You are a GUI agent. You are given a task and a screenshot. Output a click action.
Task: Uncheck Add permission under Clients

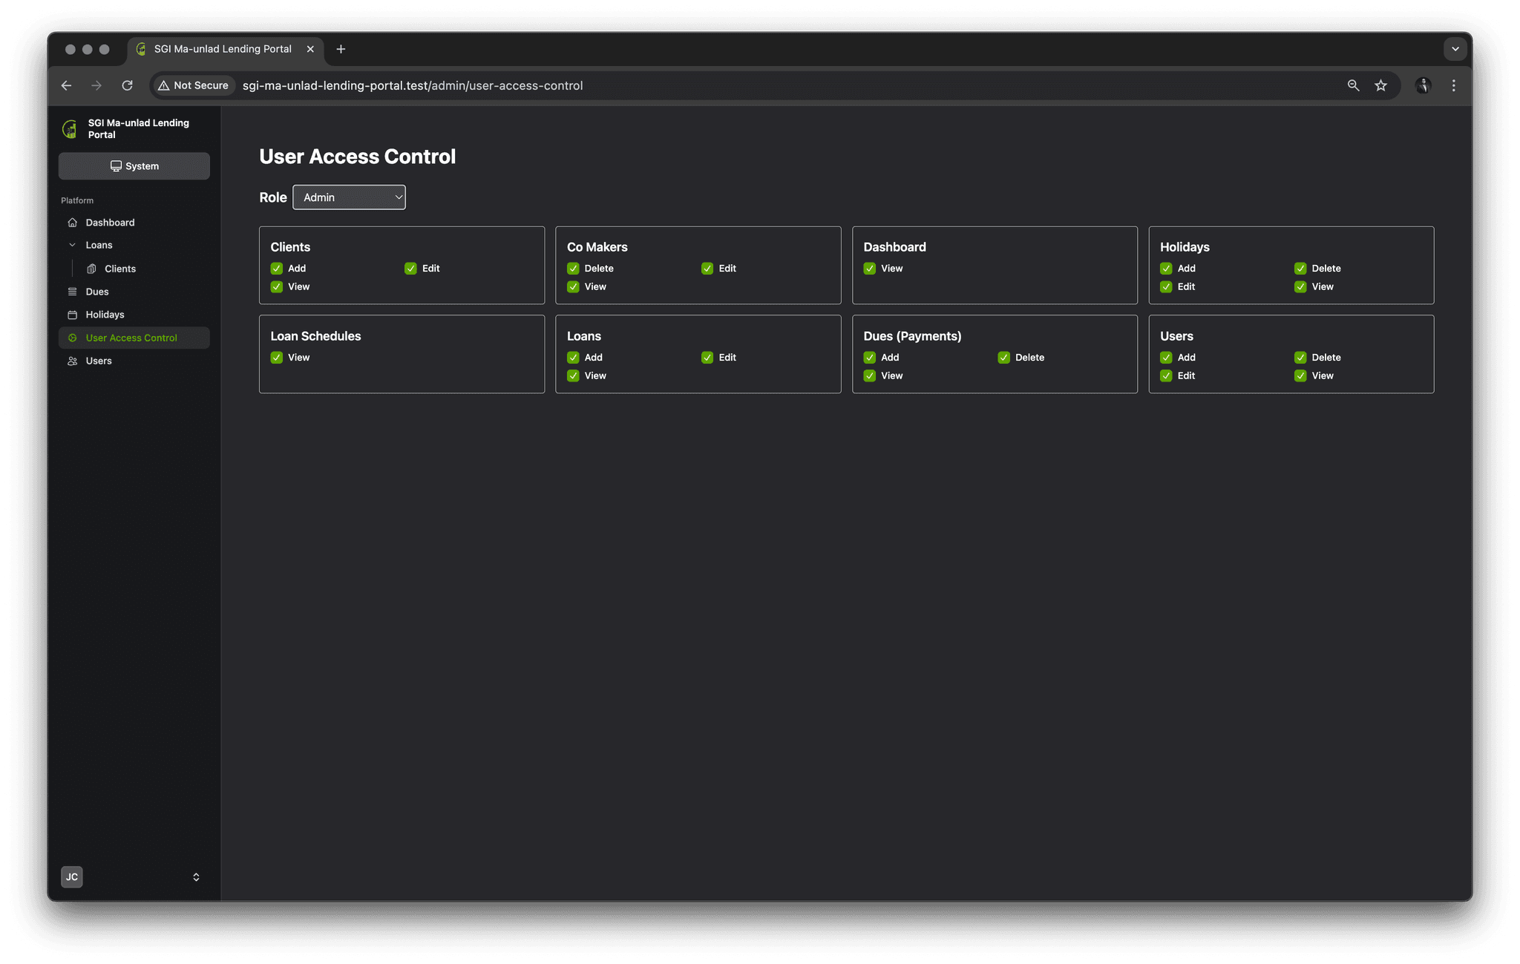276,268
